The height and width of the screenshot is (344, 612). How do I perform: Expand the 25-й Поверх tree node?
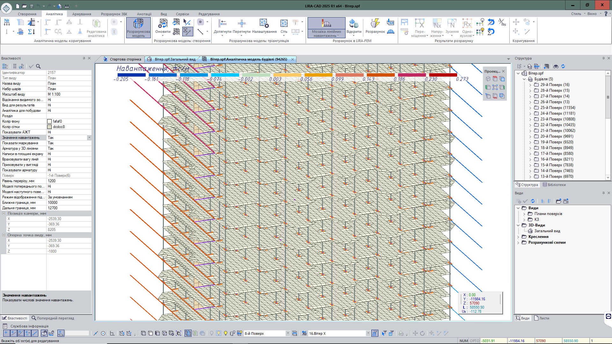click(530, 108)
